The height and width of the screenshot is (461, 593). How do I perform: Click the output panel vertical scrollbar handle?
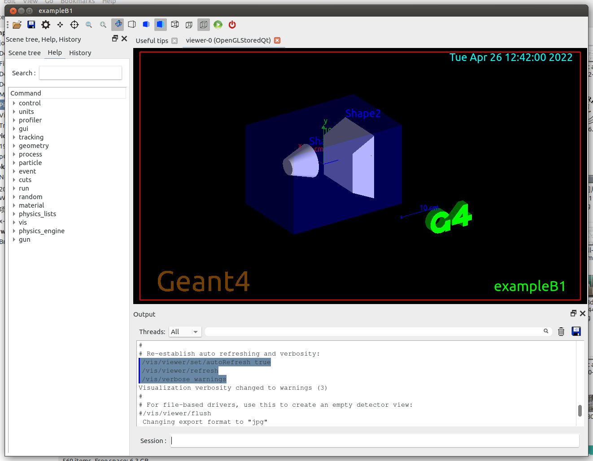(x=580, y=410)
